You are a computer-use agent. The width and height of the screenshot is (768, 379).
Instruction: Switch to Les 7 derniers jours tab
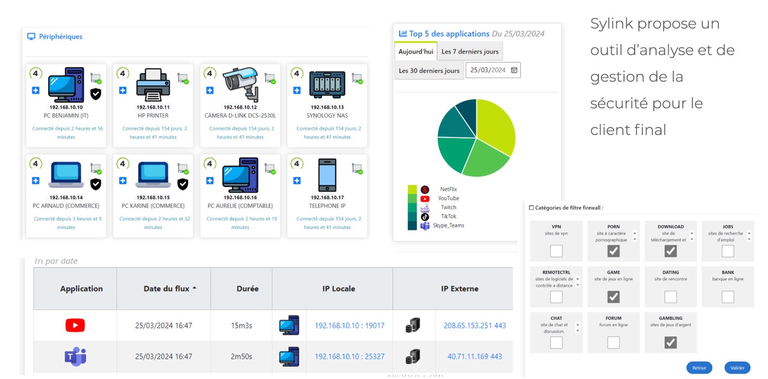470,51
